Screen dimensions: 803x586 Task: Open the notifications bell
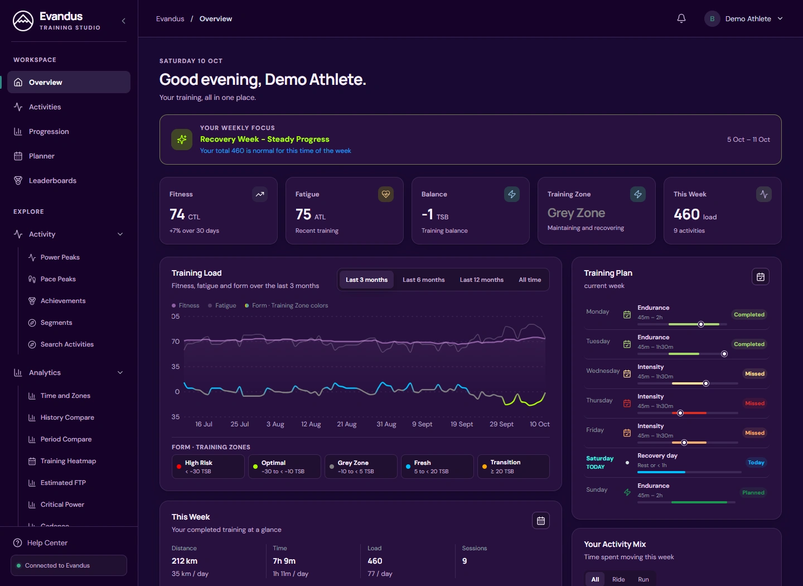point(681,18)
